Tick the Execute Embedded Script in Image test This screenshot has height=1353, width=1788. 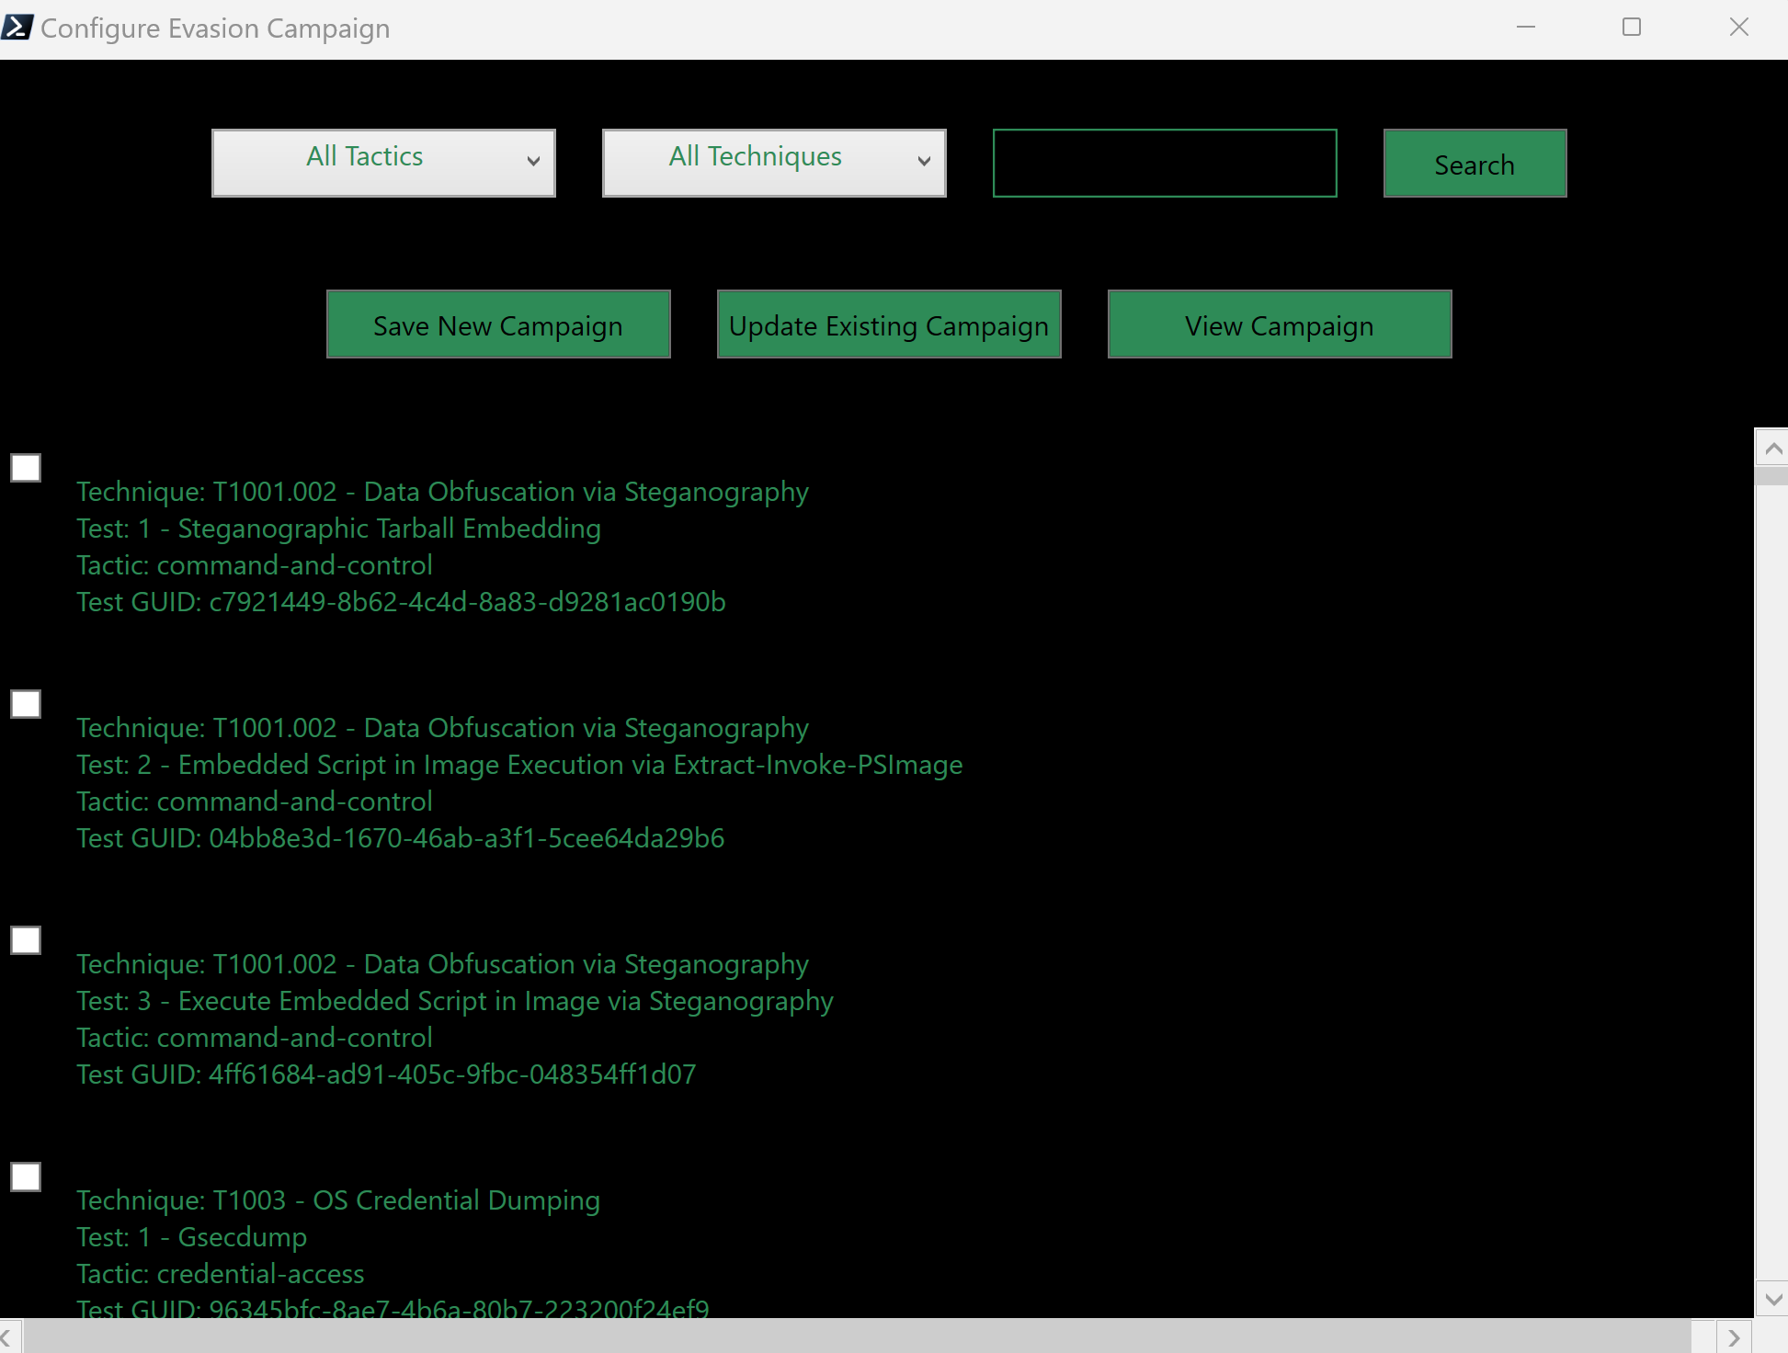26,940
